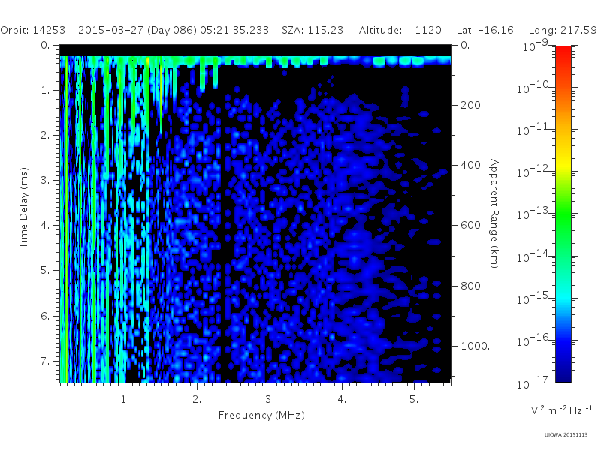Click the apparent range label 200.
Screen dimensions: 601x450
[472, 105]
